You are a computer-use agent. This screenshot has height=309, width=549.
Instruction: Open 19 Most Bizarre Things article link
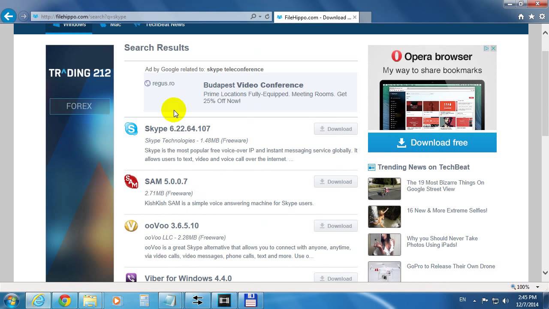click(x=446, y=186)
